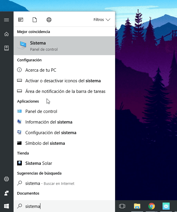Expand the hamburger menu in sidebar

tap(6, 20)
